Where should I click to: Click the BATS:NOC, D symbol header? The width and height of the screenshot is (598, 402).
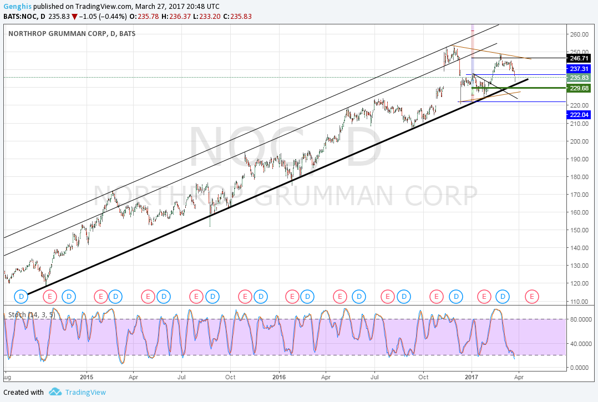tap(24, 17)
